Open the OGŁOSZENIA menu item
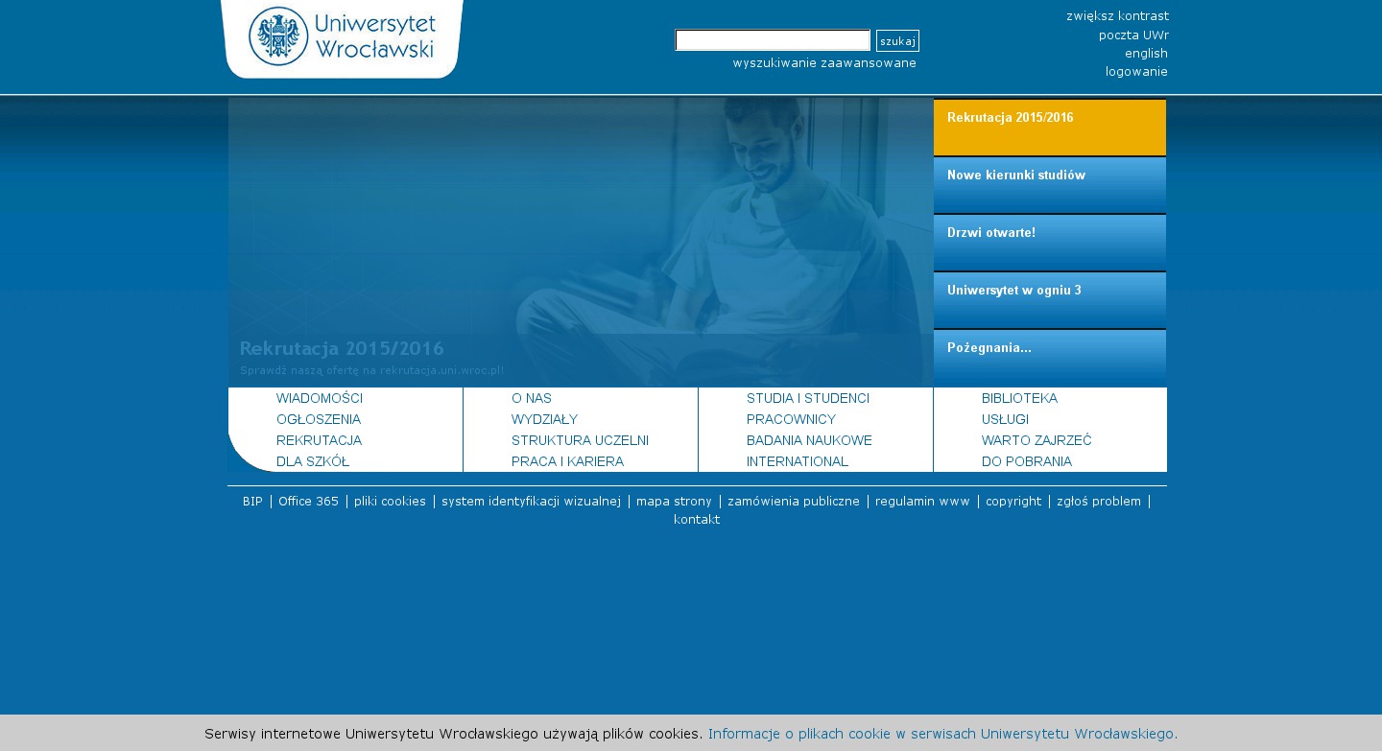 tap(319, 419)
